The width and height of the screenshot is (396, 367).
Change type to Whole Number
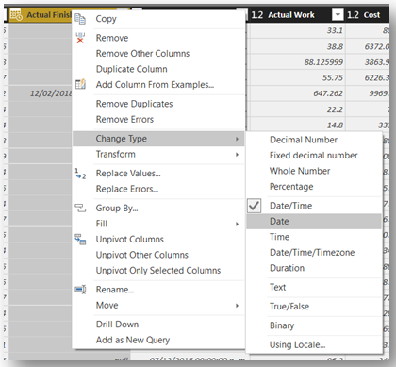(314, 171)
